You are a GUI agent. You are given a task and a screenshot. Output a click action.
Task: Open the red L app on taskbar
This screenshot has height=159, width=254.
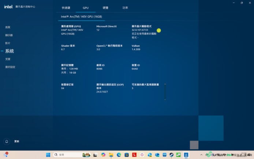[134, 155]
